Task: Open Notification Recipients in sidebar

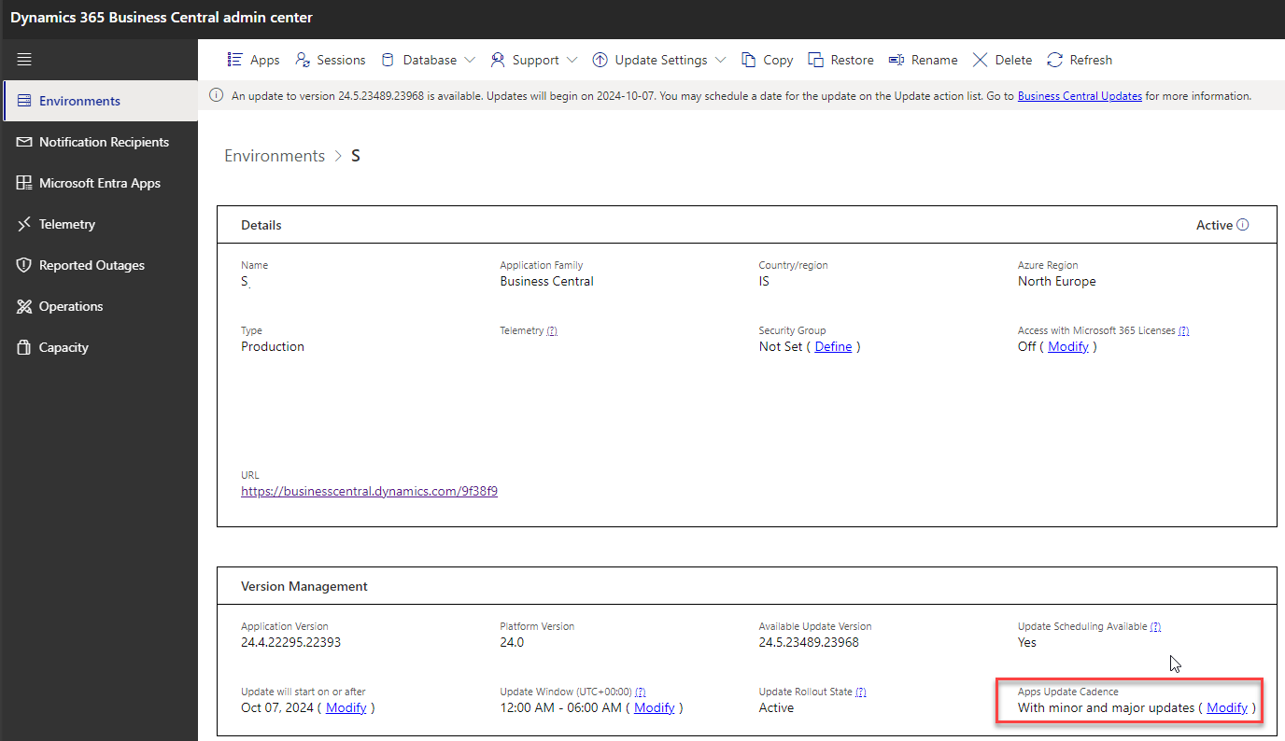Action: click(x=104, y=142)
